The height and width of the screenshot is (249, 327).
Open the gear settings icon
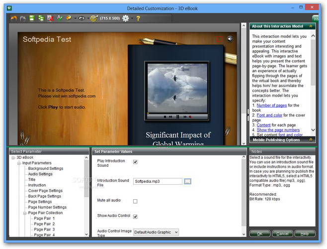[x=125, y=18]
